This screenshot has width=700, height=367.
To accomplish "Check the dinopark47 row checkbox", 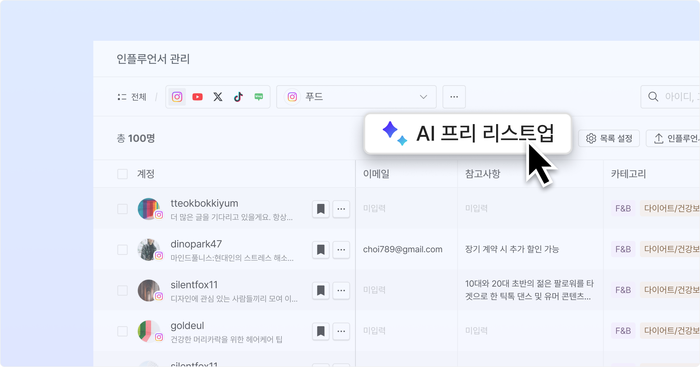I will pyautogui.click(x=123, y=250).
